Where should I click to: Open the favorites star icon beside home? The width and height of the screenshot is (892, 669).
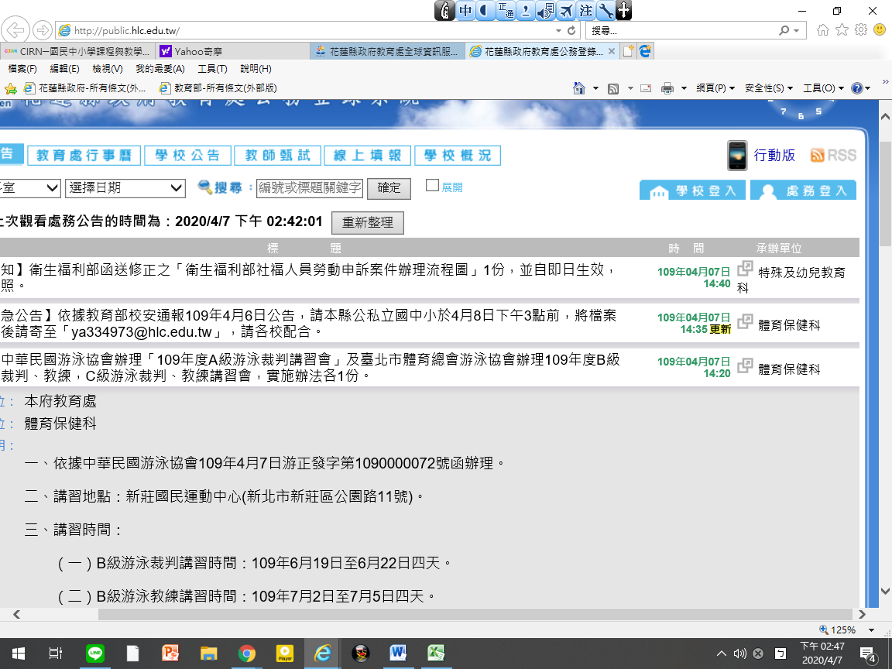click(842, 30)
